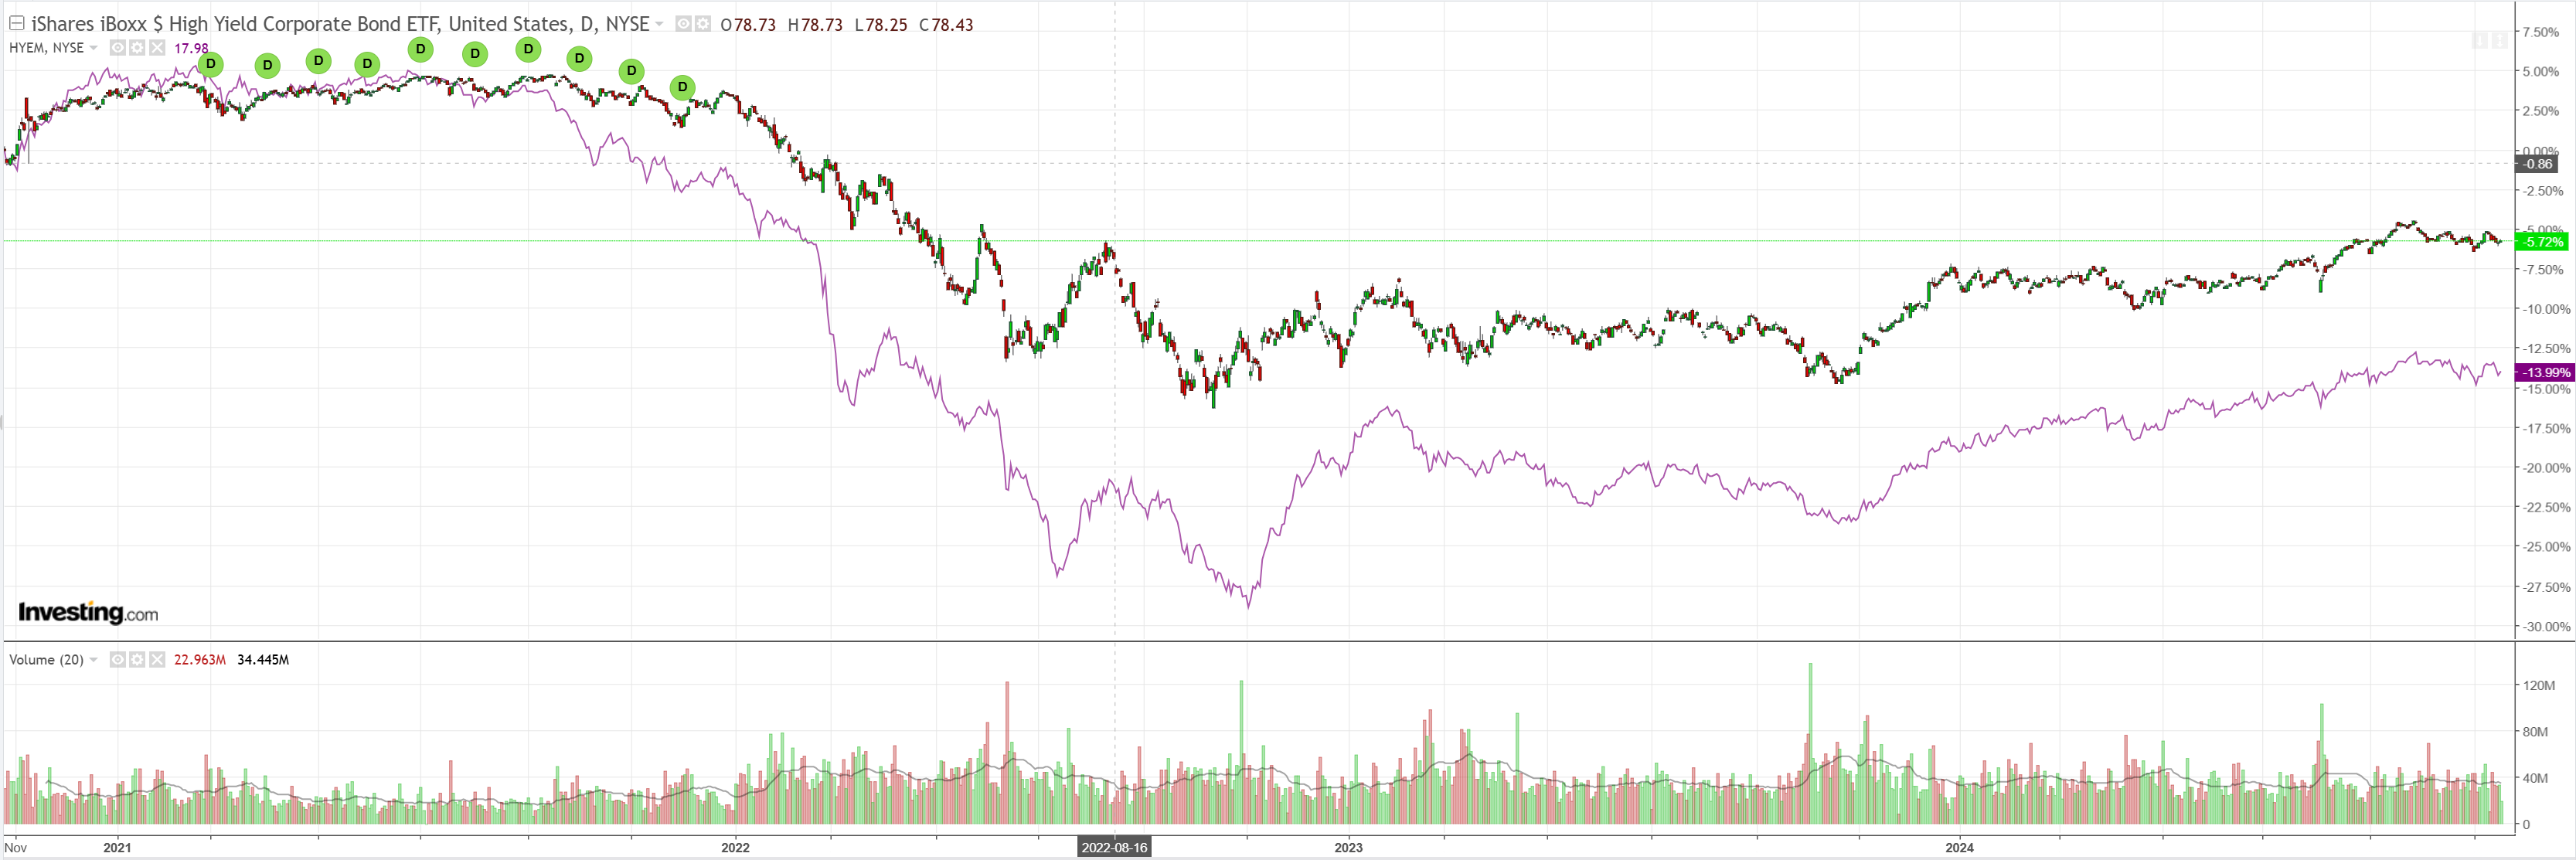Remove the HYEM comparison with X icon
Screen dimensions: 2576x860
tap(157, 48)
